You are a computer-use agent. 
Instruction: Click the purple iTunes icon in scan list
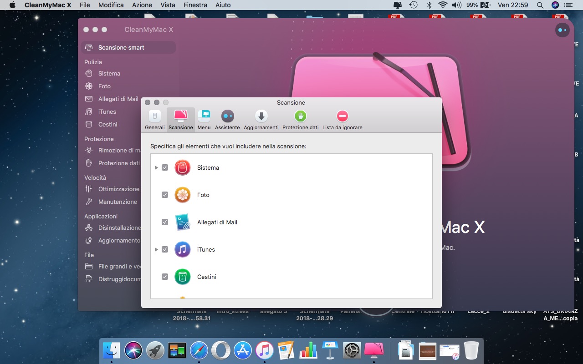tap(183, 249)
